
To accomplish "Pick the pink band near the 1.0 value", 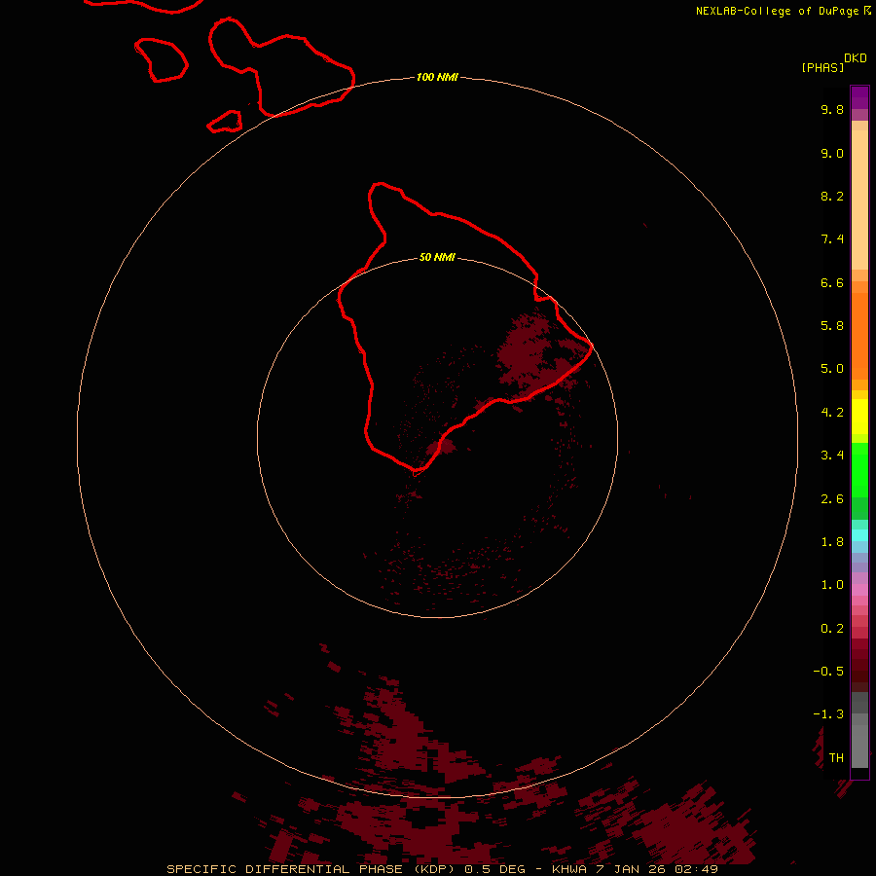I will (859, 590).
